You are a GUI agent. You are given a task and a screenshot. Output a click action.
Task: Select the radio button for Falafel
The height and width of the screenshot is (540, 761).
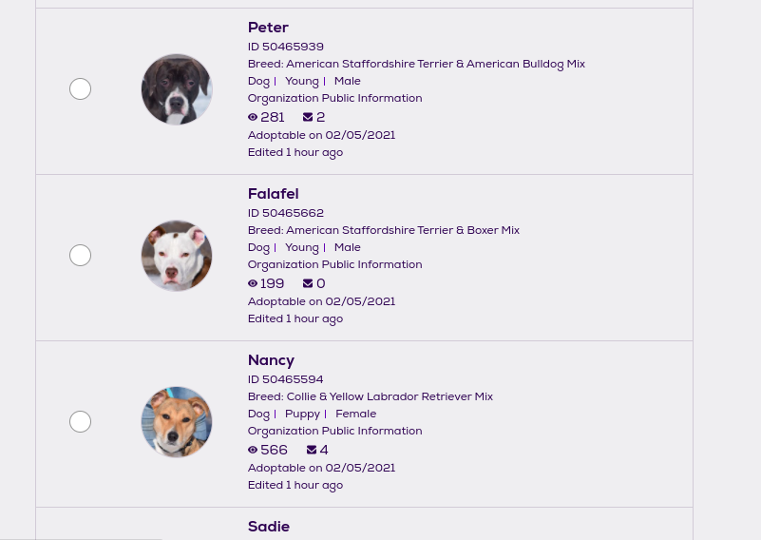coord(81,256)
